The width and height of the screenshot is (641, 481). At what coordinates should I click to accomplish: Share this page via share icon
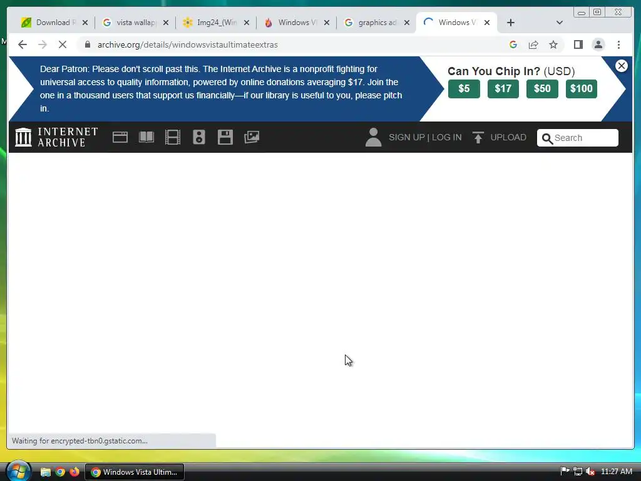click(533, 44)
